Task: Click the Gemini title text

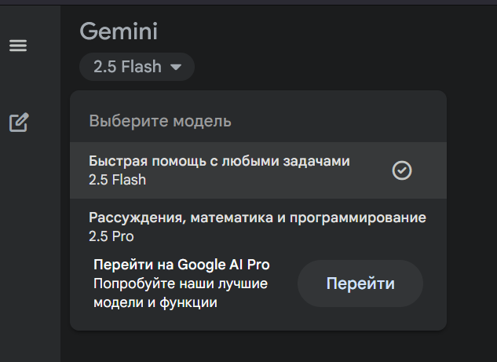Action: pos(119,31)
